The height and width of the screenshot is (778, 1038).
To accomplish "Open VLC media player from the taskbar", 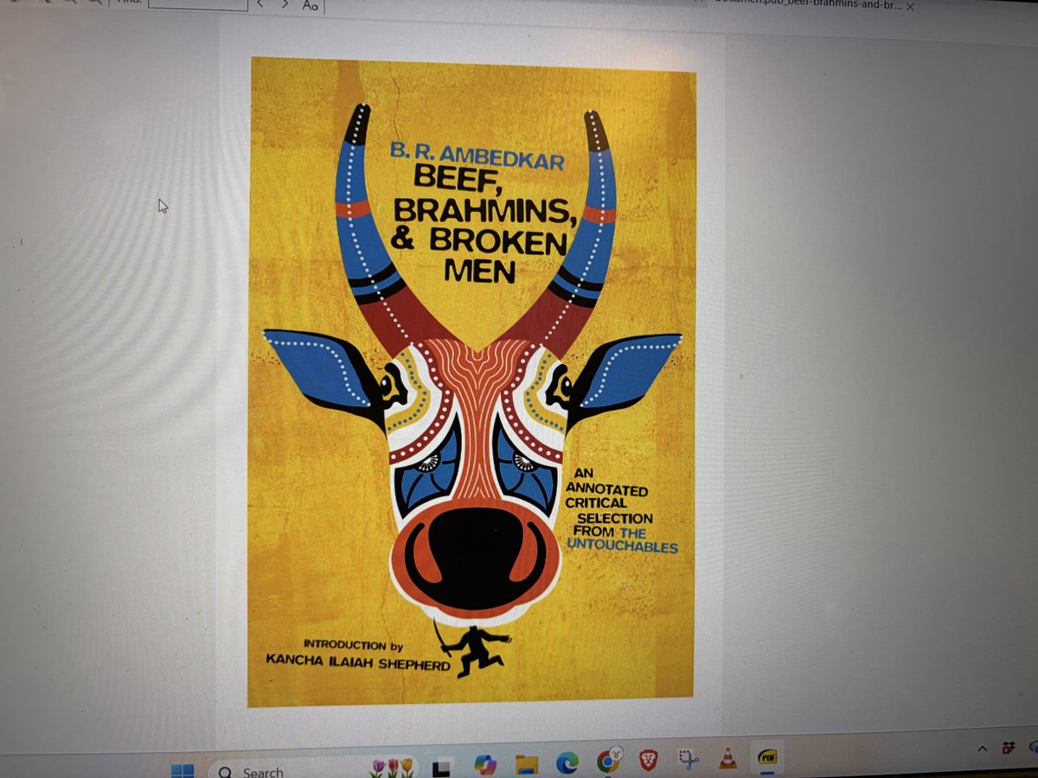I will [728, 759].
